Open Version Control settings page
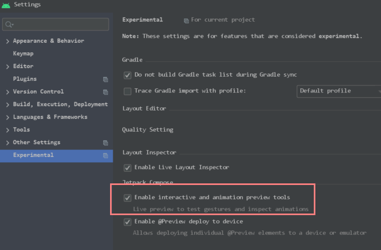Screen dimensions: 381x250 pyautogui.click(x=39, y=91)
